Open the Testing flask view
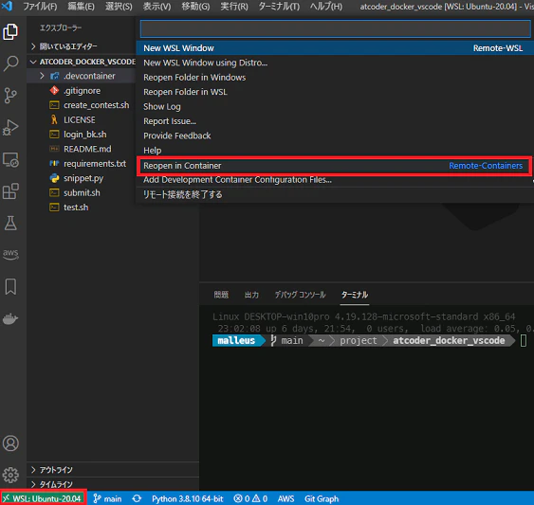This screenshot has height=505, width=534. [x=10, y=223]
